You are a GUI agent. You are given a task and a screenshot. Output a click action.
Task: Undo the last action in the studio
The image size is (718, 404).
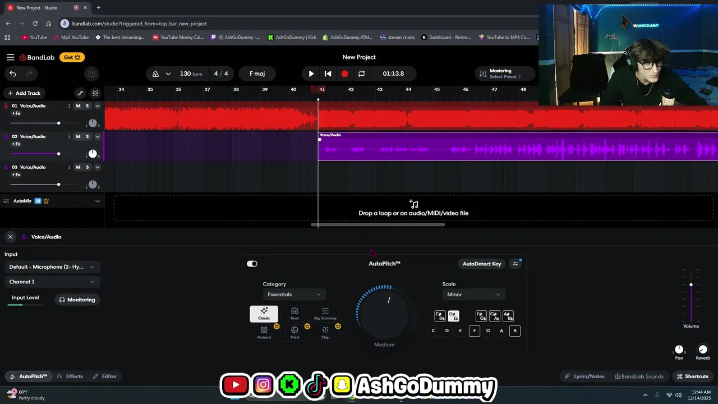click(x=12, y=74)
